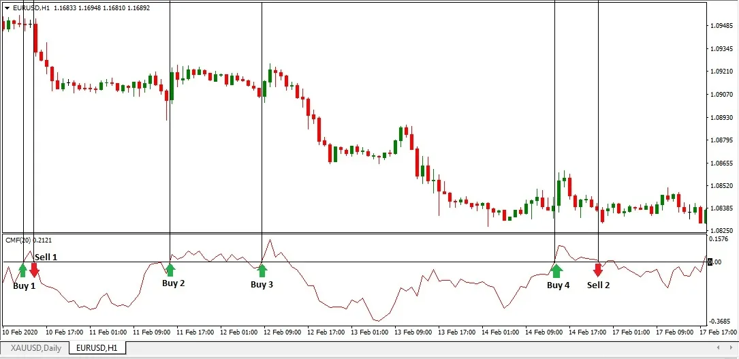Viewport: 739px width, 359px height.
Task: Click the 1.09070 price scale label
Action: 721,94
